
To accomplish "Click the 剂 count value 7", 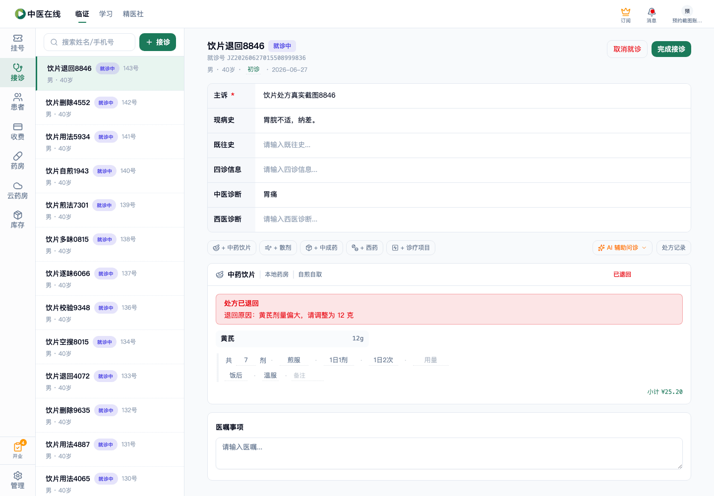I will pyautogui.click(x=246, y=360).
